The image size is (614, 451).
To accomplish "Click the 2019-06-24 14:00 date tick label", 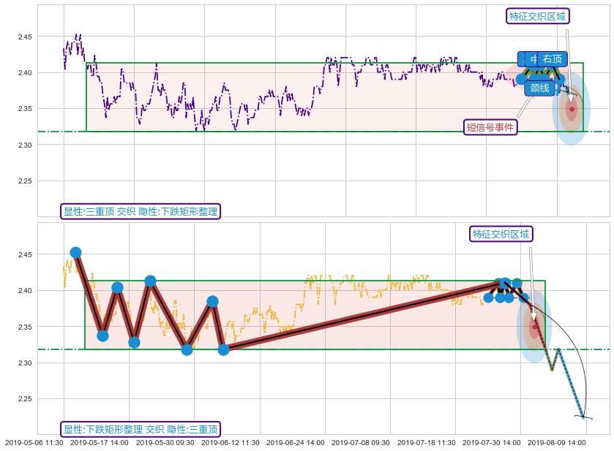I will (295, 442).
